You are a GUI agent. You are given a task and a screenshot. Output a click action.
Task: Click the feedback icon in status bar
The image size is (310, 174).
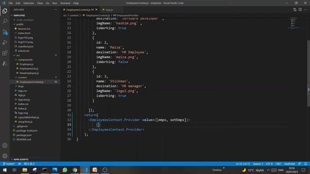pyautogui.click(x=300, y=164)
